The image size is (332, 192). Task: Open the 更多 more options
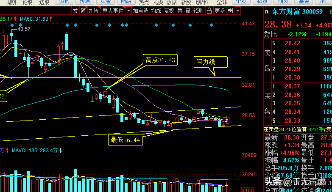coord(220,11)
